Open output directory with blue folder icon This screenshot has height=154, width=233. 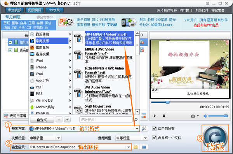click(144, 147)
